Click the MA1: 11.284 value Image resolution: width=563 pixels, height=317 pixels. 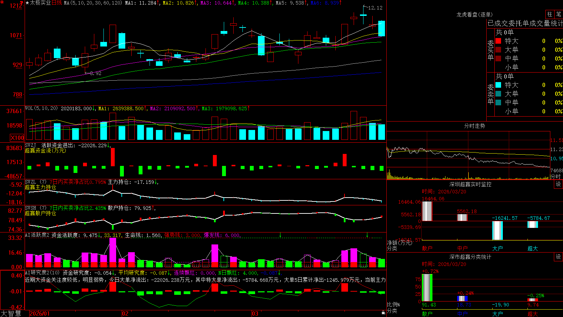[x=141, y=3]
